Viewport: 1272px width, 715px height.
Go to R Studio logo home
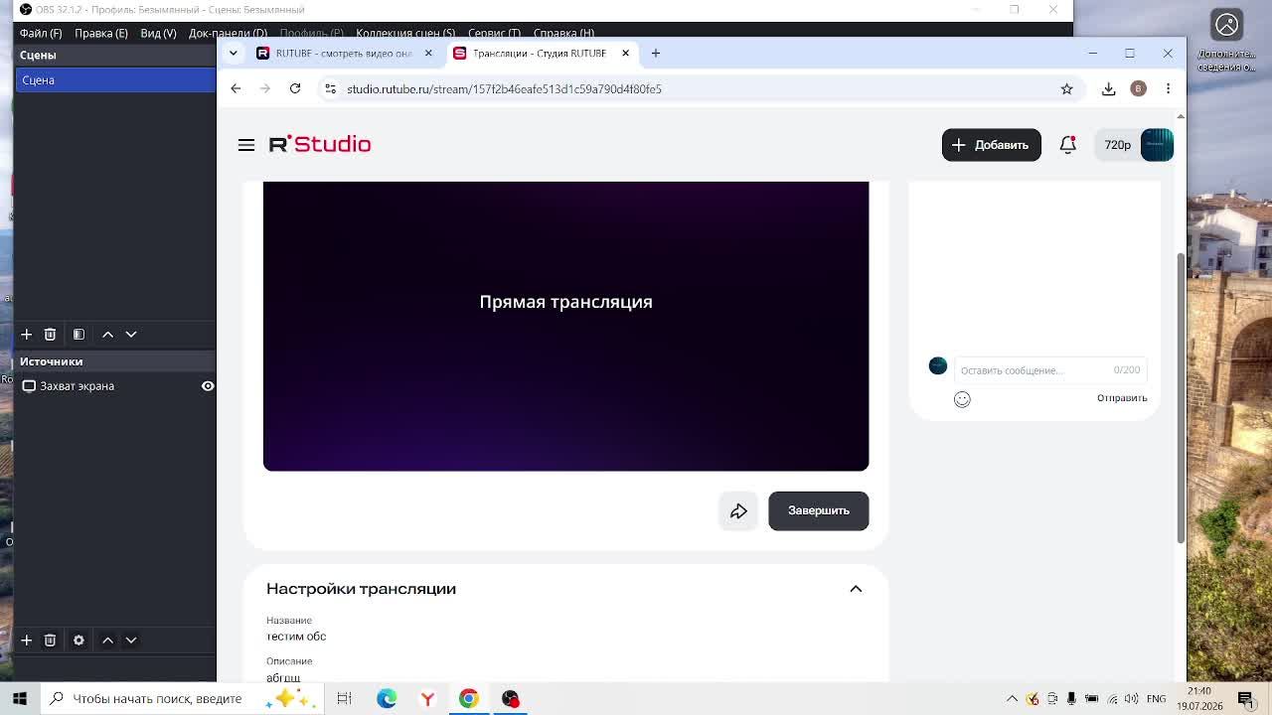(x=320, y=145)
